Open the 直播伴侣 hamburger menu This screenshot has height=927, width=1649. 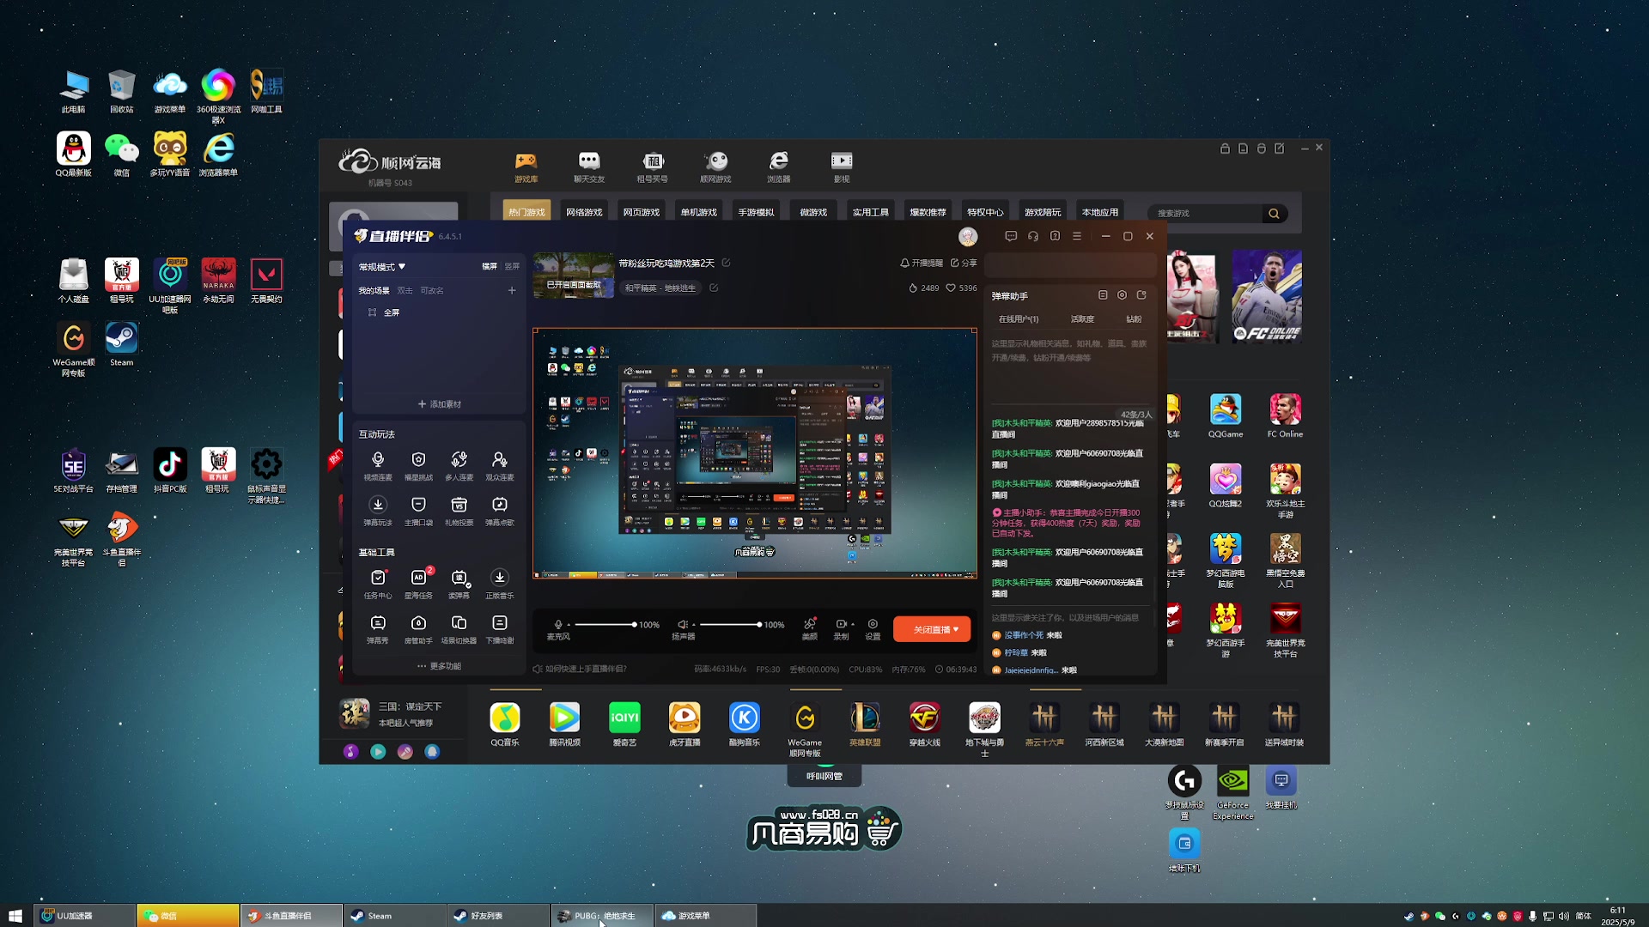tap(1077, 236)
